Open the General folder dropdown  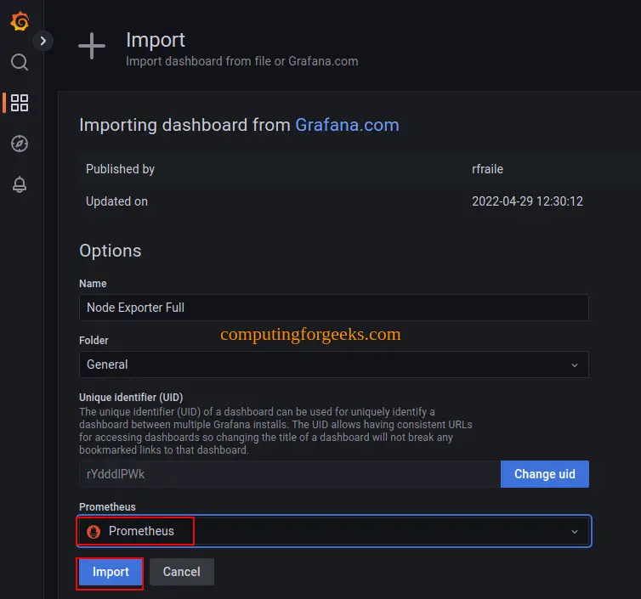[333, 364]
